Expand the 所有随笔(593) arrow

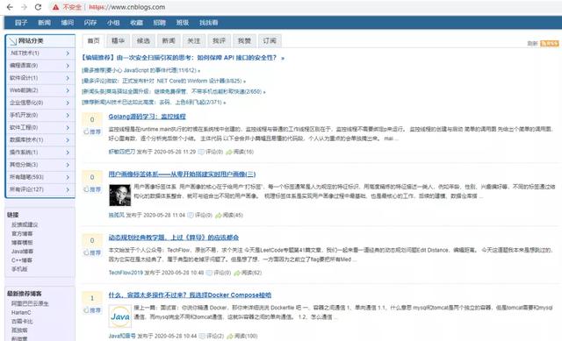68,177
